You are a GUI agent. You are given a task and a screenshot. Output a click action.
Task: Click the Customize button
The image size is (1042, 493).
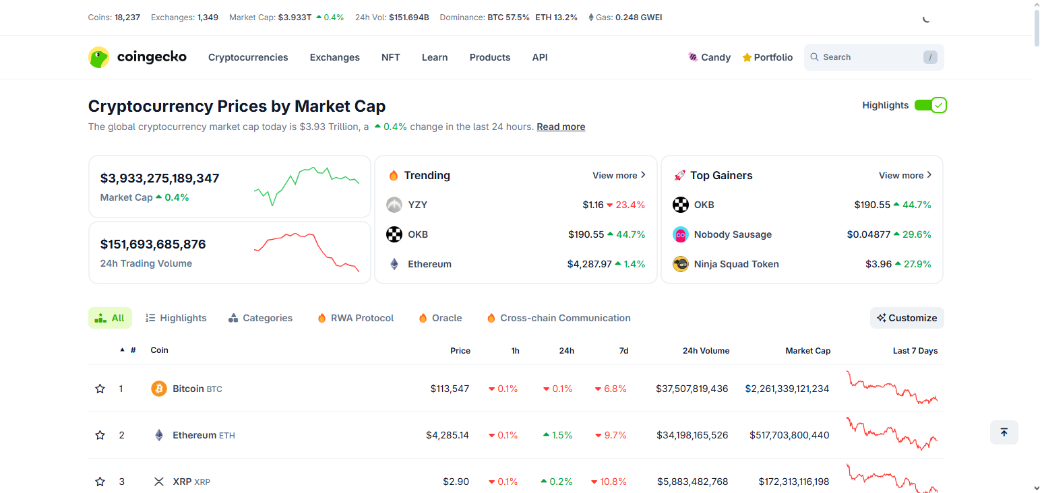click(907, 317)
